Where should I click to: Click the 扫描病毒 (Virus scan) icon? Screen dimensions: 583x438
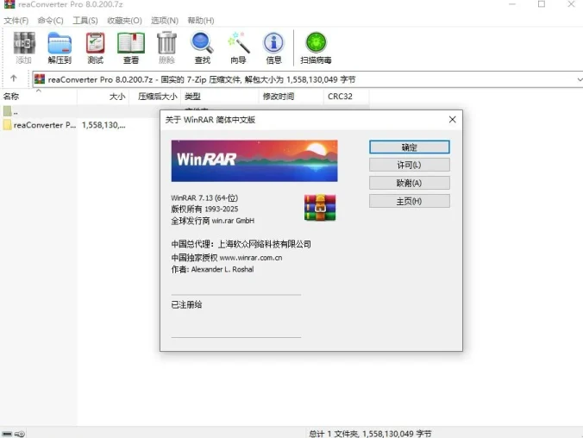click(316, 47)
